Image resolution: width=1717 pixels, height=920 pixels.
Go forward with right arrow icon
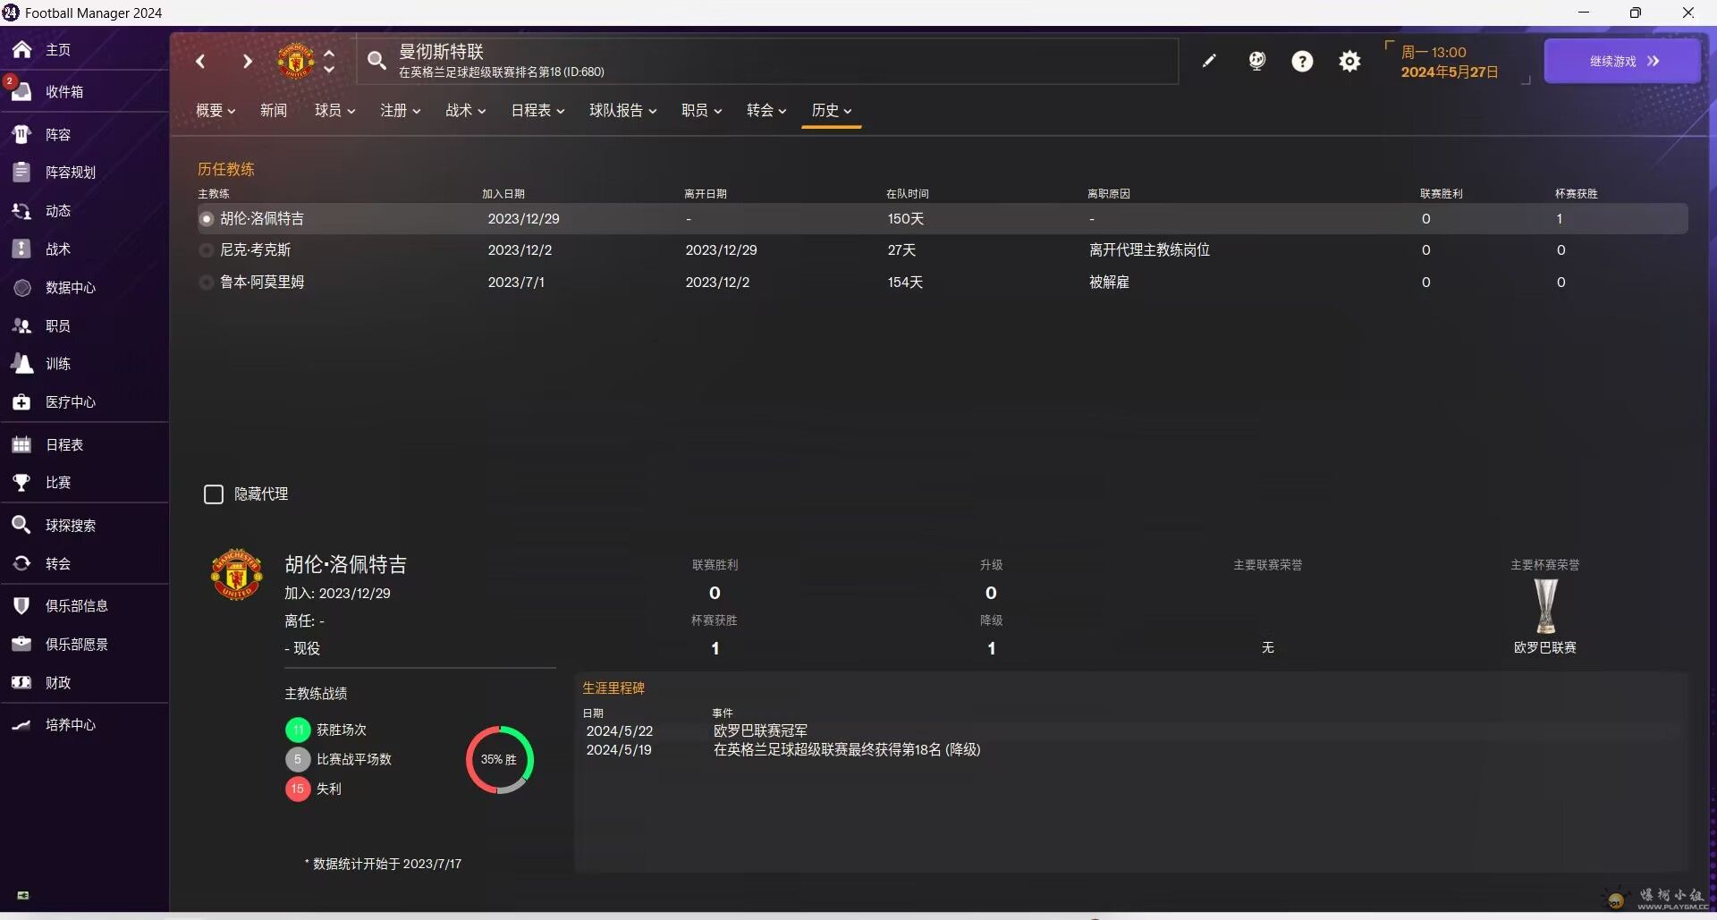click(x=247, y=61)
